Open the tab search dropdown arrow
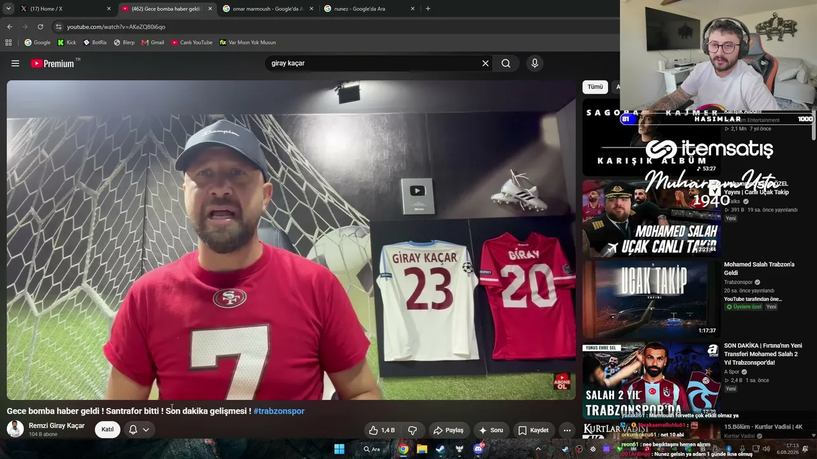Viewport: 817px width, 459px height. pos(8,9)
